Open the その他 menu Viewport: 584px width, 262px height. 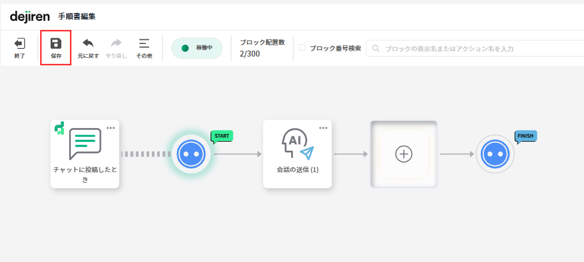click(x=144, y=44)
